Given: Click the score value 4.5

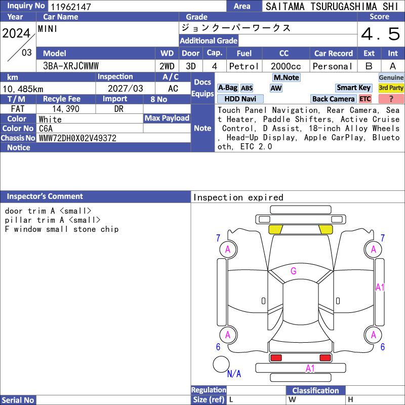Looking at the screenshot, I should click(381, 34).
